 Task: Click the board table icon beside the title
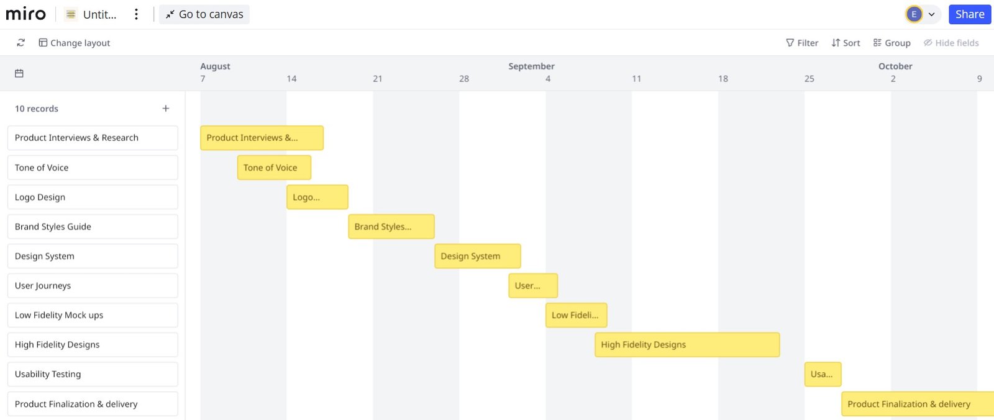tap(71, 14)
